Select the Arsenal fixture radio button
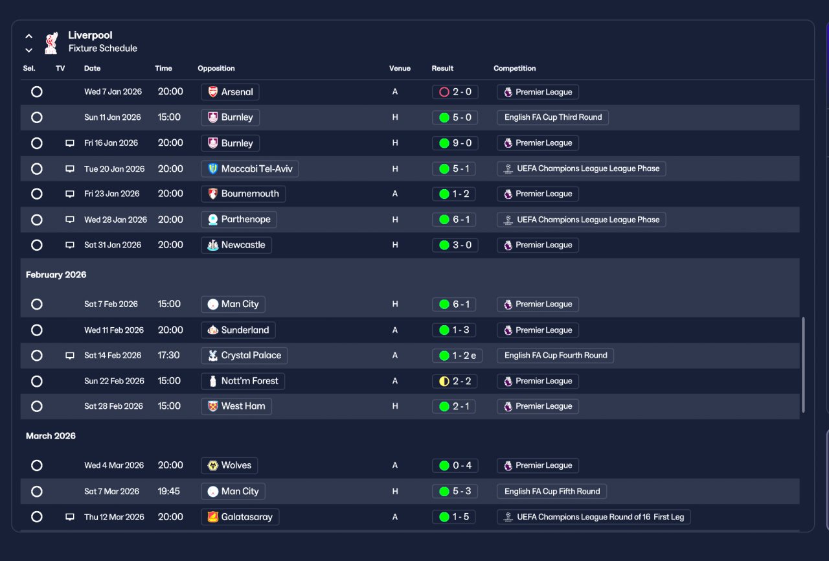This screenshot has width=829, height=561. [x=37, y=92]
